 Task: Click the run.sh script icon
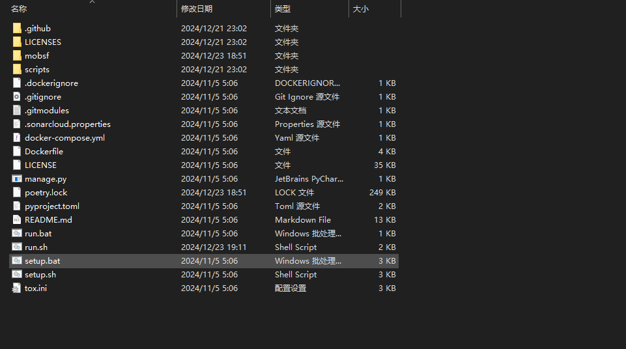click(x=17, y=247)
